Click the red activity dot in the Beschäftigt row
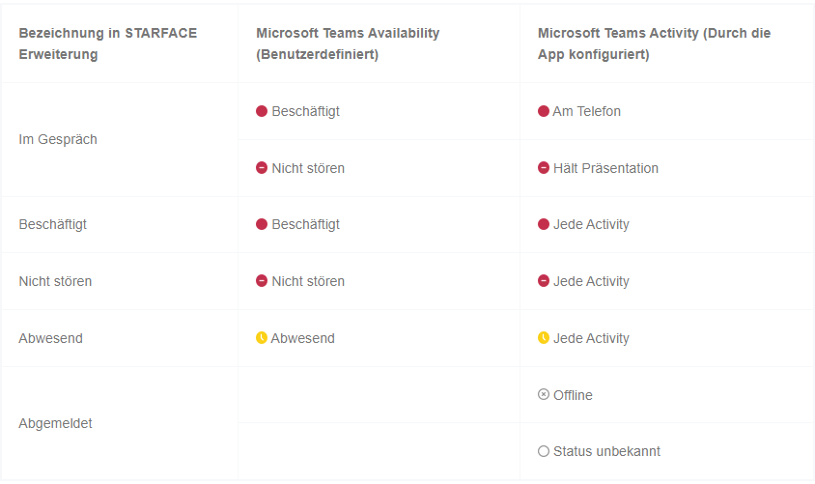The height and width of the screenshot is (484, 815). 544,224
